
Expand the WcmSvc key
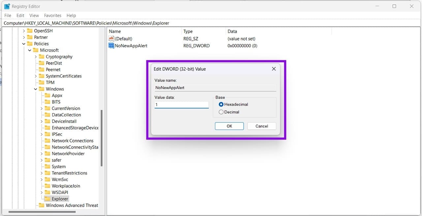(x=42, y=180)
